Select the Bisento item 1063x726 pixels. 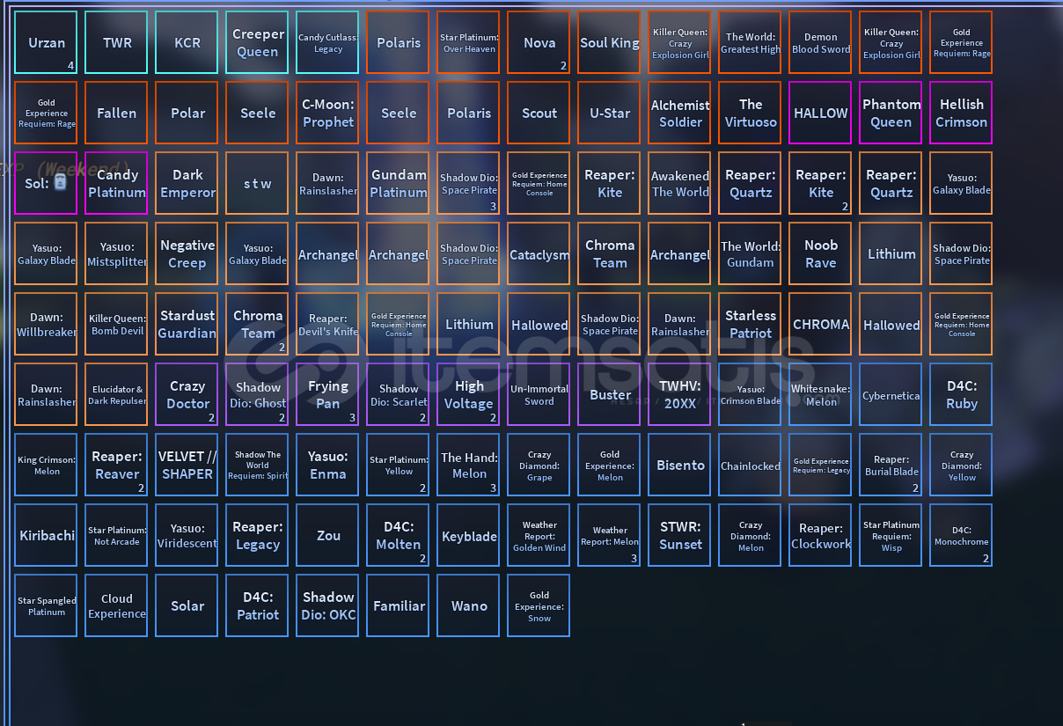pos(679,465)
